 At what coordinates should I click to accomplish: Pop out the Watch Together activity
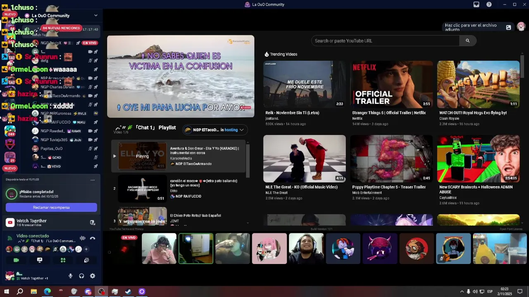click(92, 222)
